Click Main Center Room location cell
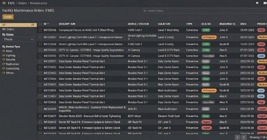Screen dimensions: 267x140 tap(168, 84)
